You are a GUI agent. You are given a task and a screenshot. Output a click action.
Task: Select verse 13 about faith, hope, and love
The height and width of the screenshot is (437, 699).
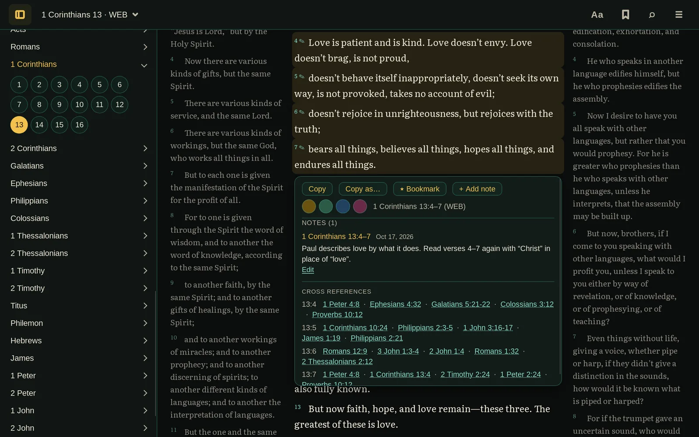428,416
